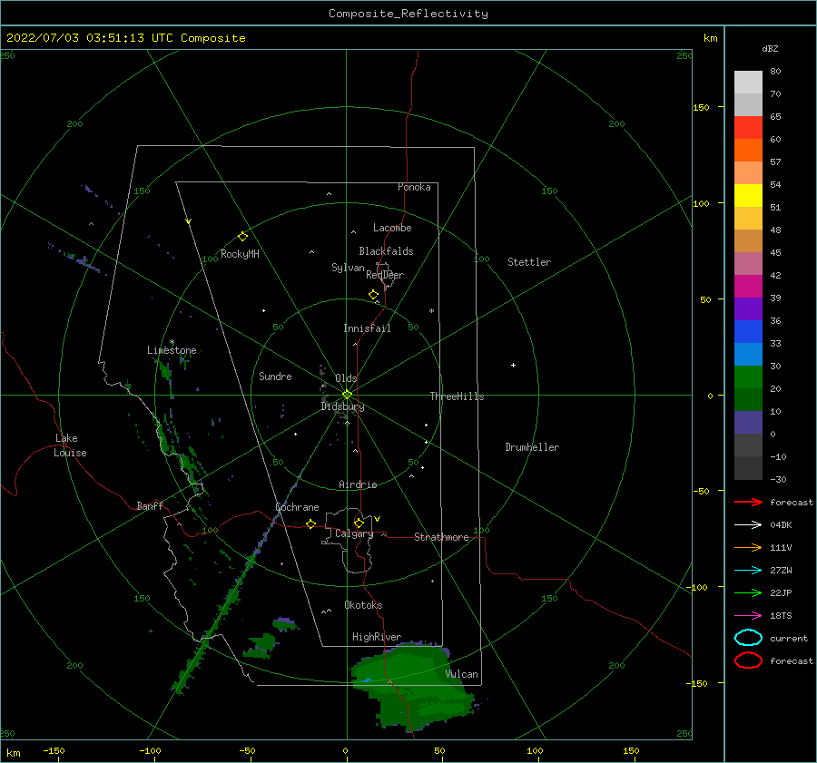Click the yellow diamond inside Calgary outline
817x763 pixels.
[x=359, y=523]
